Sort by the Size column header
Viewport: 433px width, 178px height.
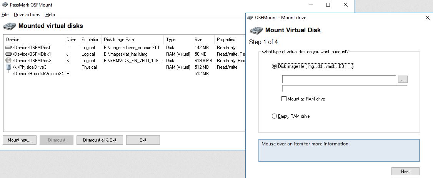(x=203, y=40)
